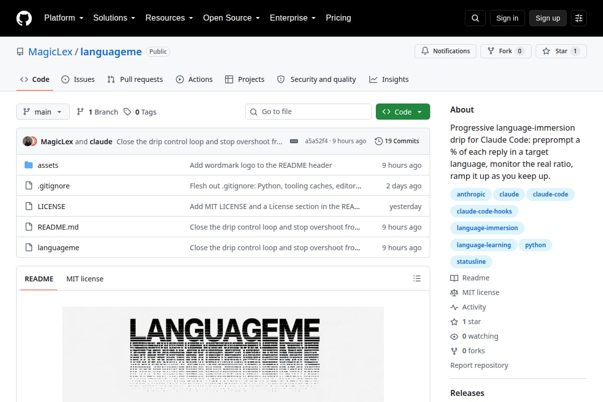This screenshot has height=402, width=603.
Task: Open commit hash a5a52f4
Action: coord(316,141)
